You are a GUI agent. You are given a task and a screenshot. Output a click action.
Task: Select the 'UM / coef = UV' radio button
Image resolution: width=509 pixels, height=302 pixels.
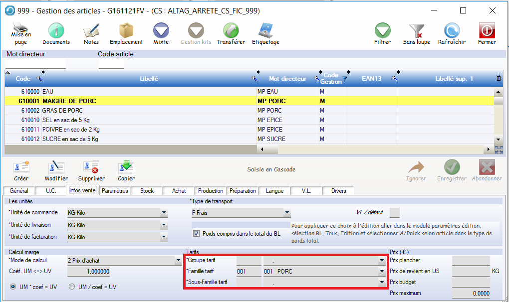(72, 287)
